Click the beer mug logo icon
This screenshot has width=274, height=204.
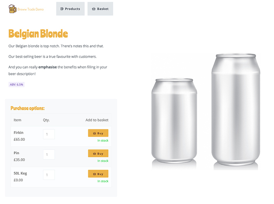click(12, 9)
